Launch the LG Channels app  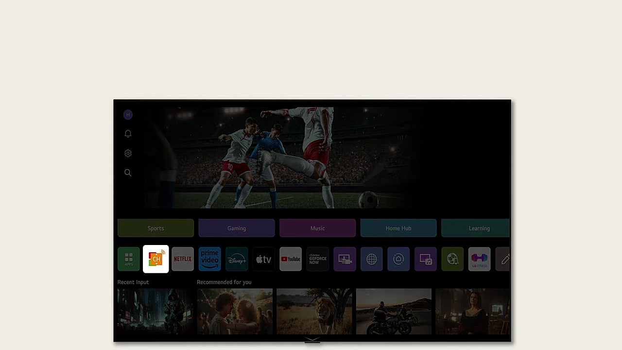156,259
